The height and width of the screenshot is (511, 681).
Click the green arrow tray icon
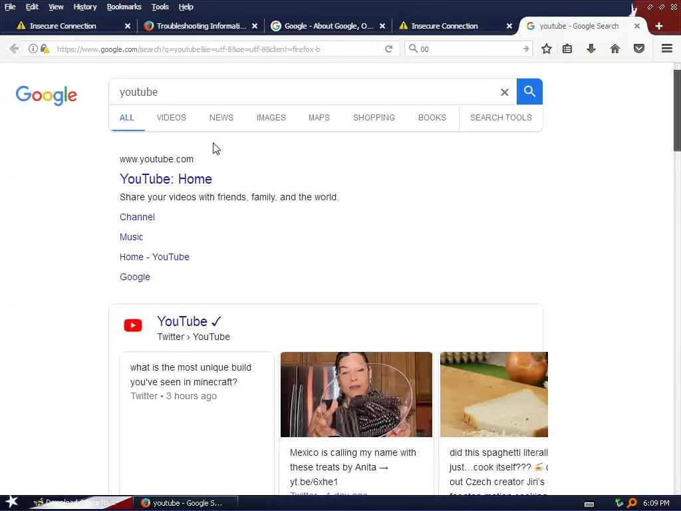coord(619,503)
